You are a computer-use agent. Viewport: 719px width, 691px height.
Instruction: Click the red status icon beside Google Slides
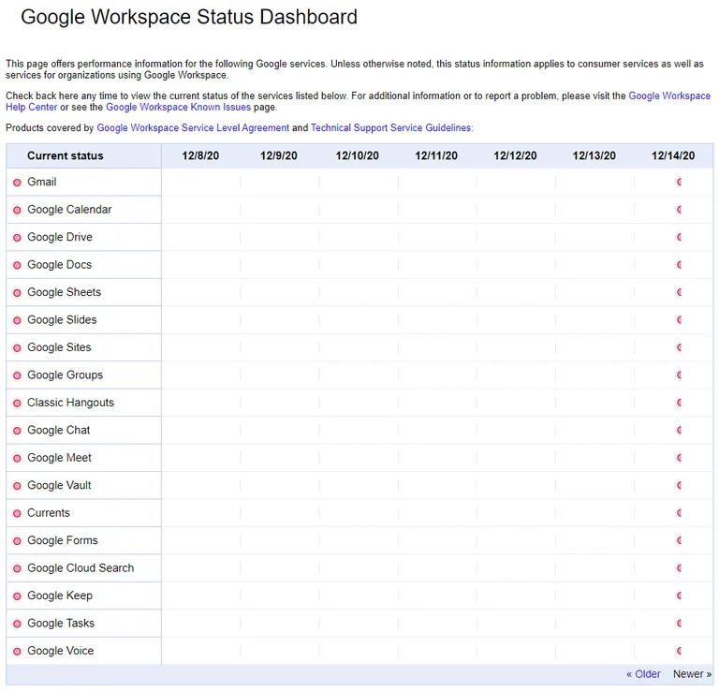[x=17, y=320]
